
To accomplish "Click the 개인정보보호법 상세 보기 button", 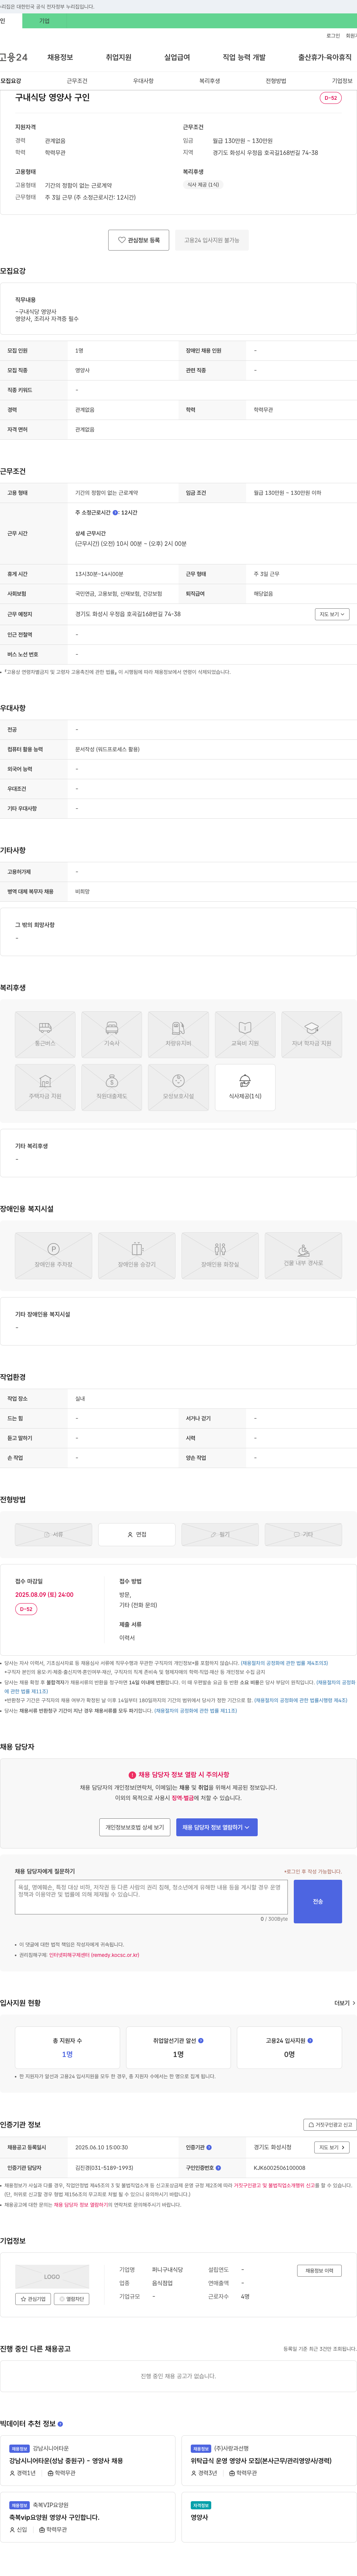I will tap(135, 1827).
